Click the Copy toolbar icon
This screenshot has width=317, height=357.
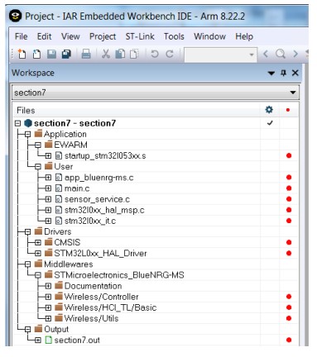120,54
